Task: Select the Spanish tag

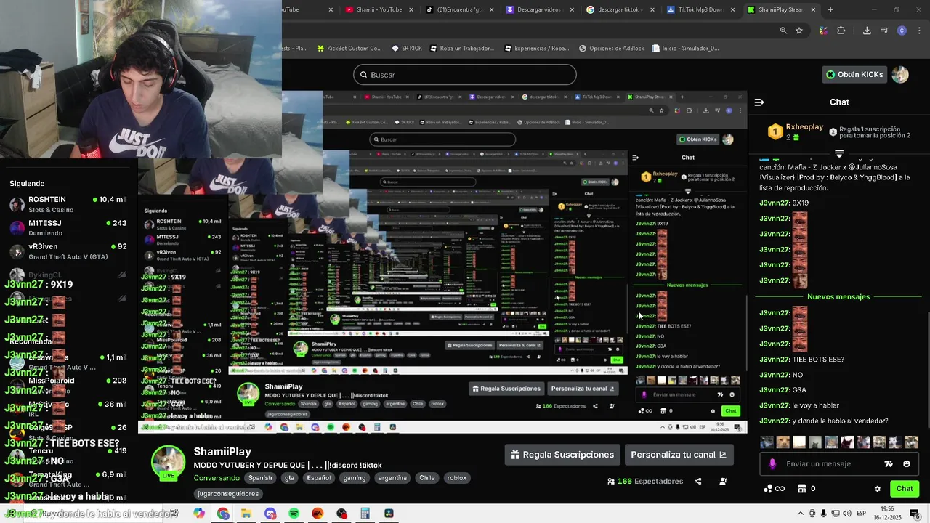Action: point(260,478)
